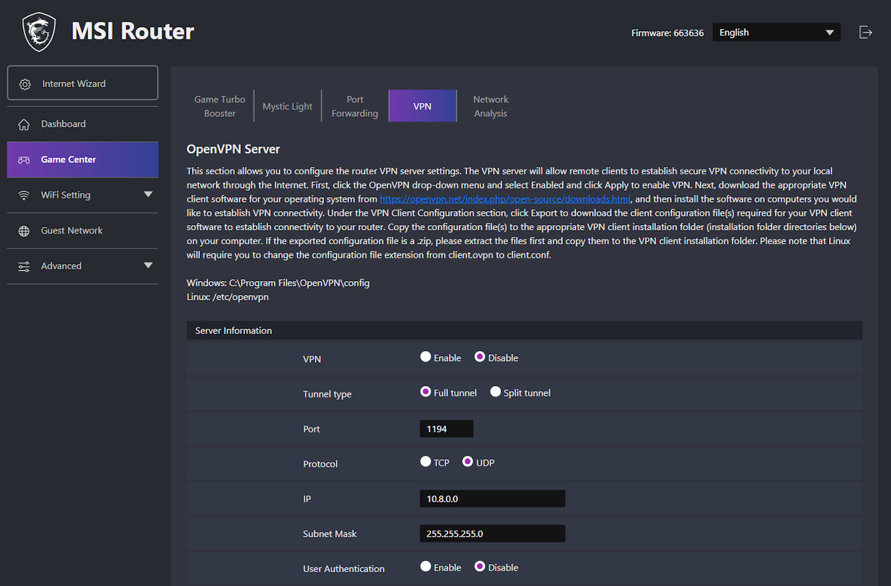Click the Tunnel type label
The image size is (891, 586).
tap(327, 394)
